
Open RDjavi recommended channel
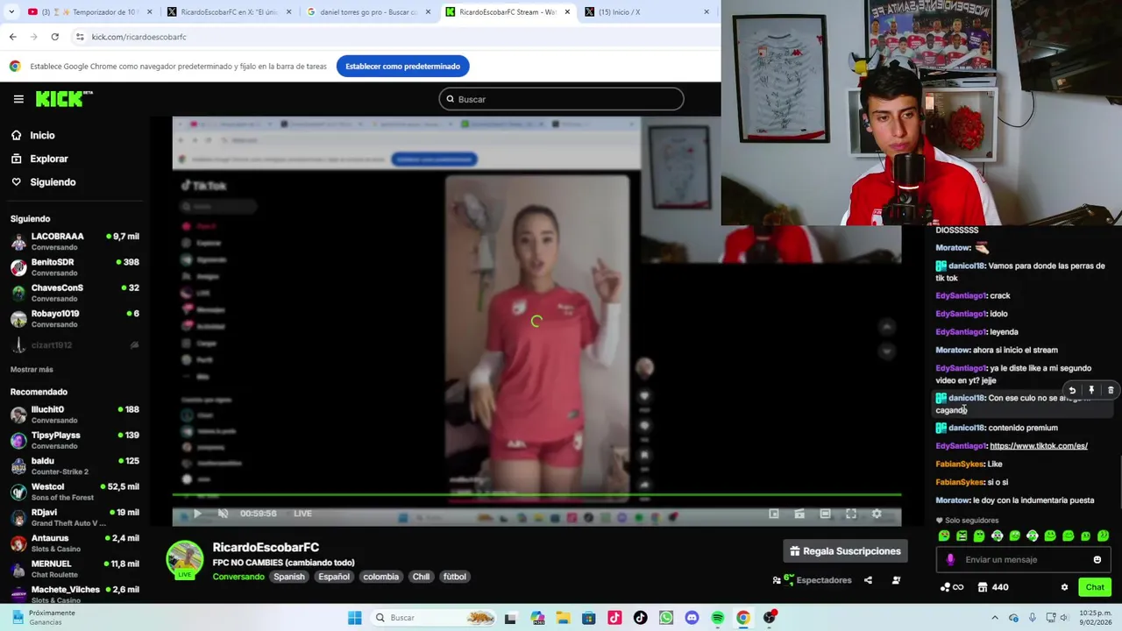pos(75,517)
